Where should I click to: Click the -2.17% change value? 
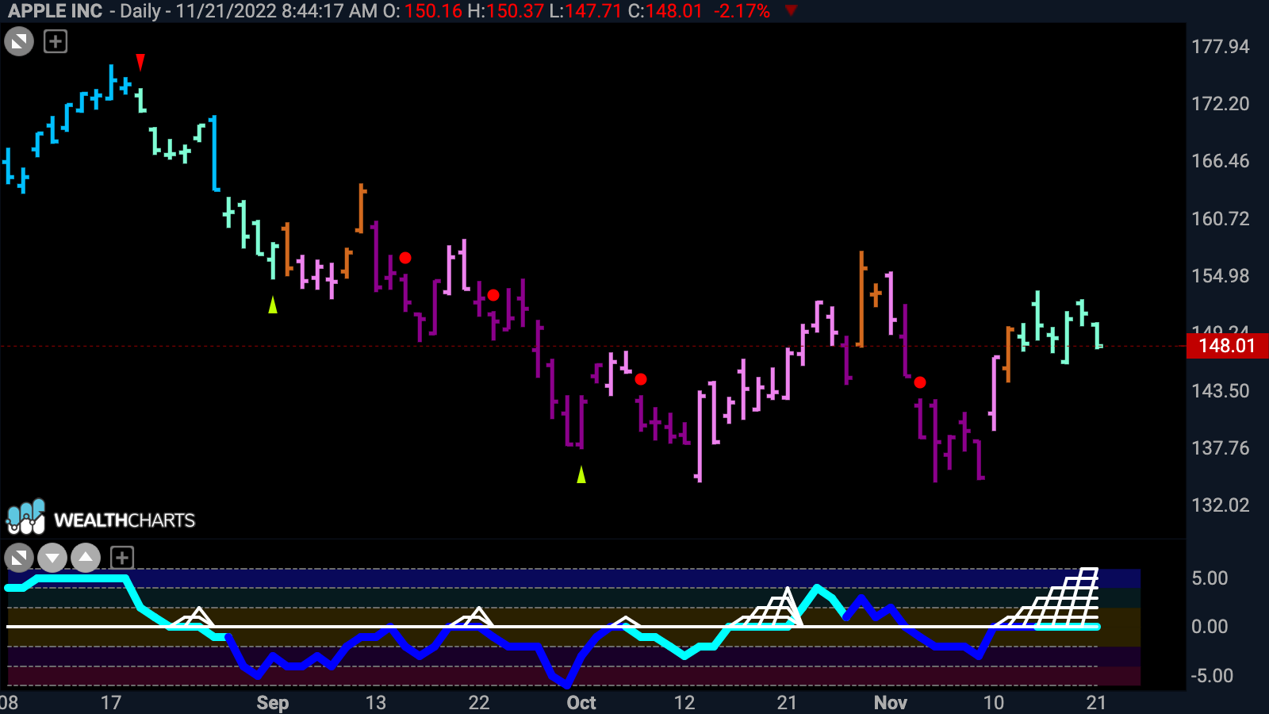click(742, 11)
